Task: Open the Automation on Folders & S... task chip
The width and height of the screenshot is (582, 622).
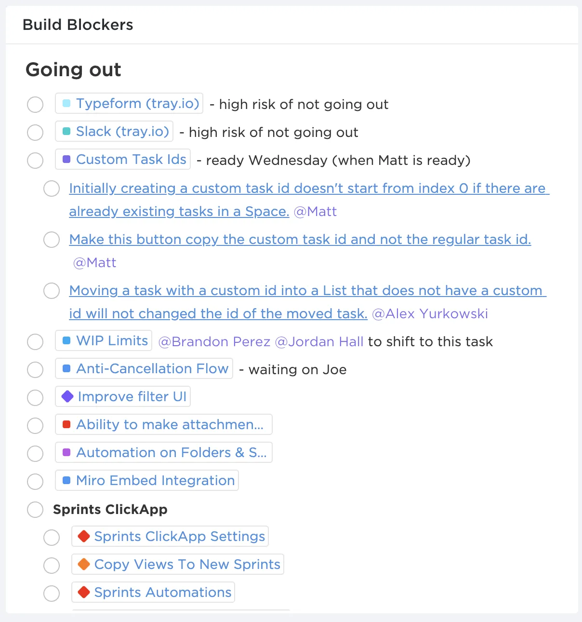Action: coord(164,452)
